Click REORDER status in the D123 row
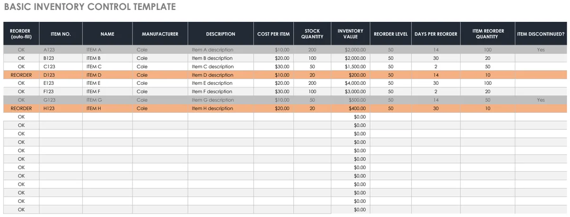 [21, 75]
